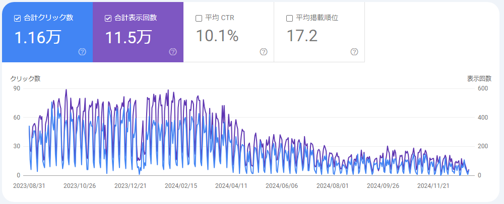Select the 10.1% average CTR value
Viewport: 504px width, 204px height.
tap(217, 36)
